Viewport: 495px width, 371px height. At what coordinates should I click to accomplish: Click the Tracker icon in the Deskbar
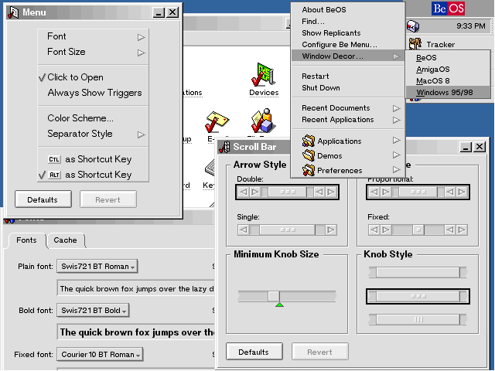point(415,45)
